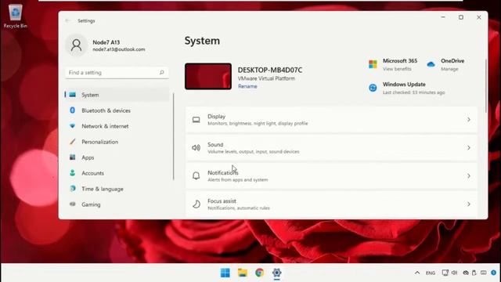Click inside the Find a setting search box
The width and height of the screenshot is (501, 282).
click(117, 73)
